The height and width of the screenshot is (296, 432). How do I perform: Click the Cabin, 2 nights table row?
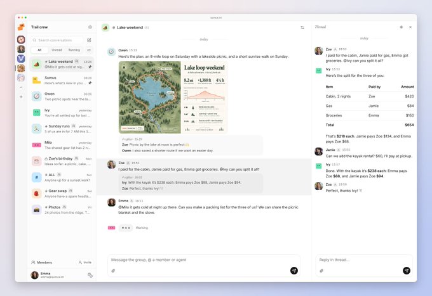coord(370,96)
